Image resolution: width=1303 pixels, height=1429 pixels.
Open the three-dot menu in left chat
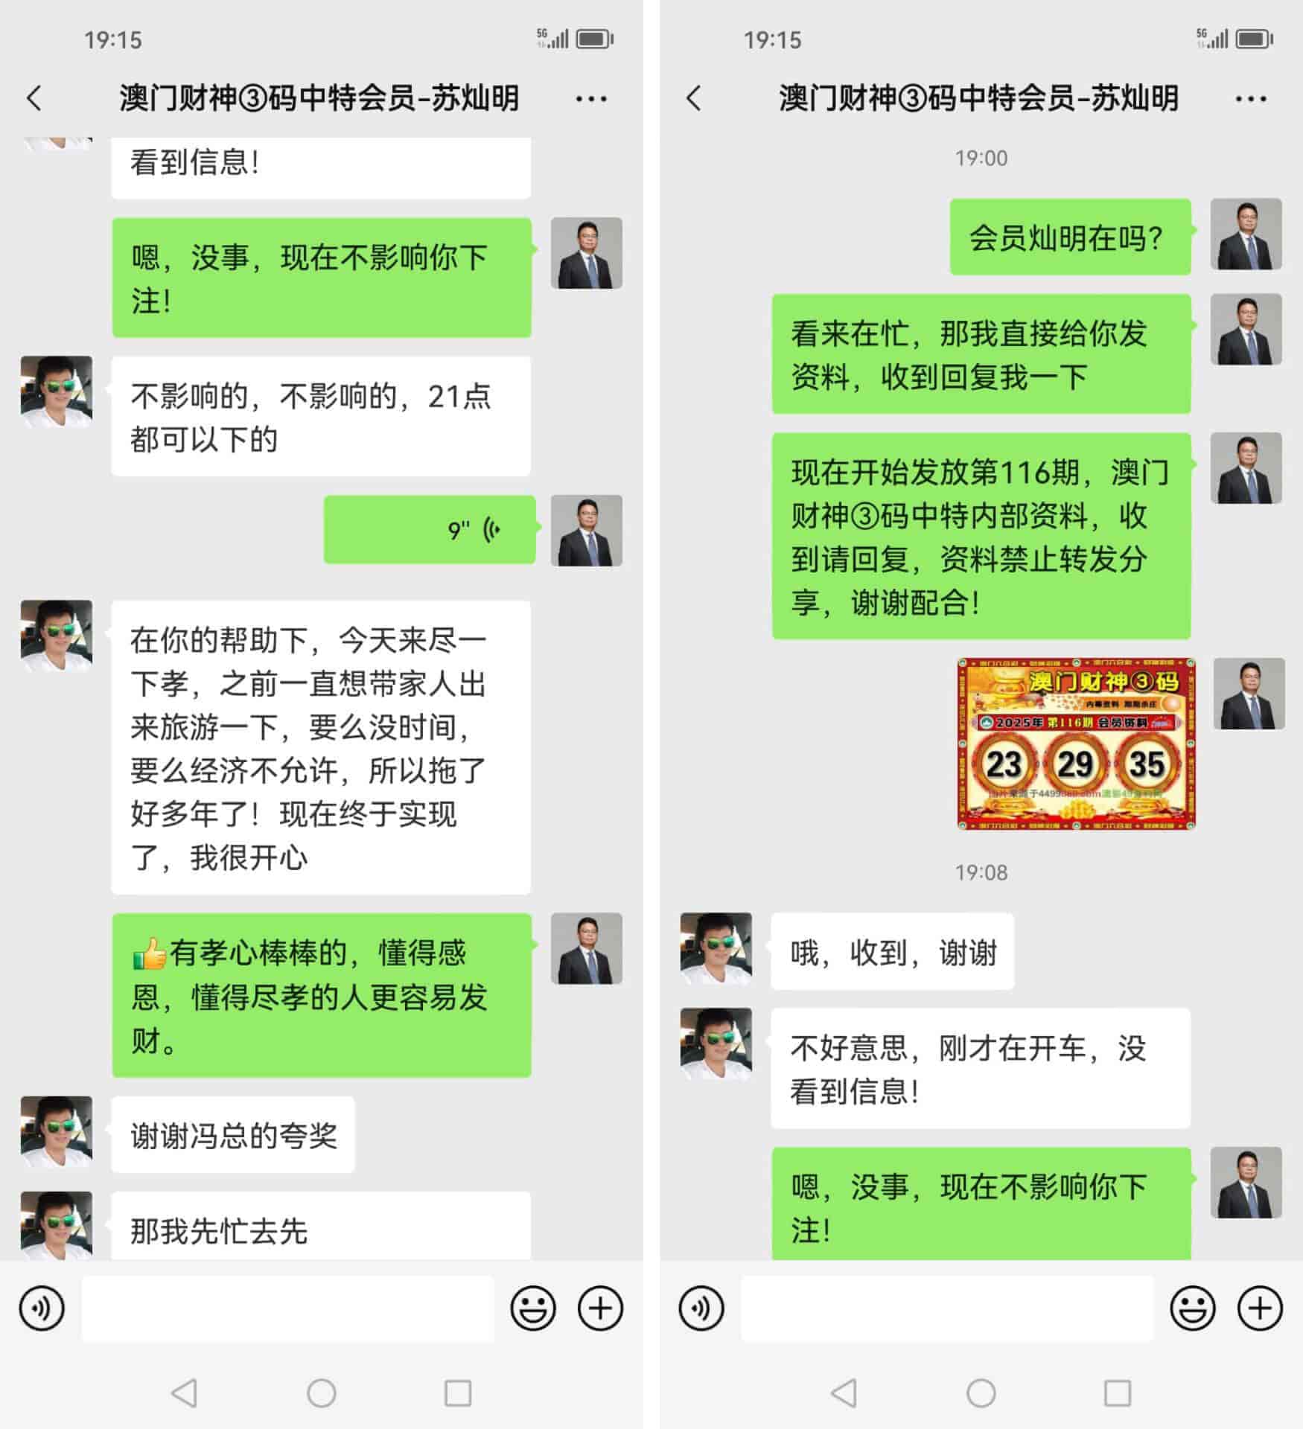point(591,98)
